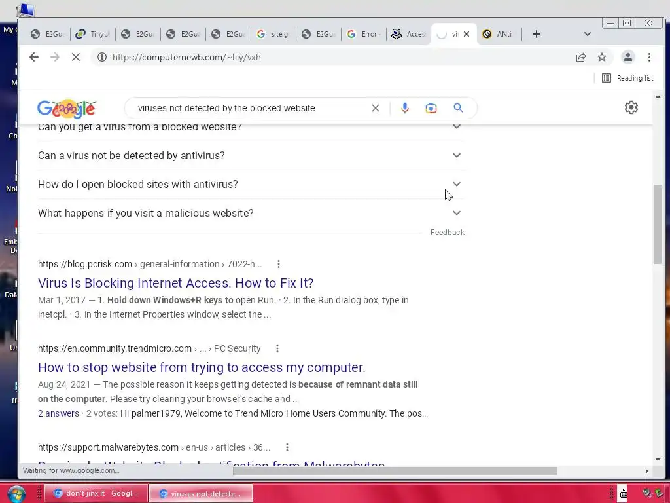Click the forward navigation arrow

coord(55,58)
